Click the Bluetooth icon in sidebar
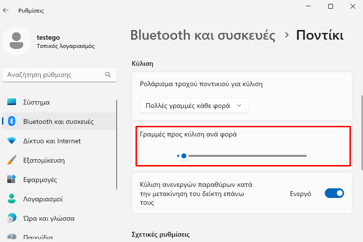363x242 pixels. tap(12, 121)
